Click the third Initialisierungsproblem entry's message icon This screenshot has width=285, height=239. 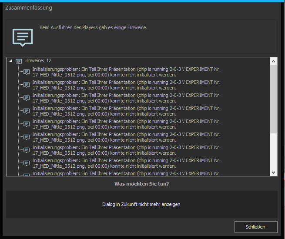click(27, 98)
